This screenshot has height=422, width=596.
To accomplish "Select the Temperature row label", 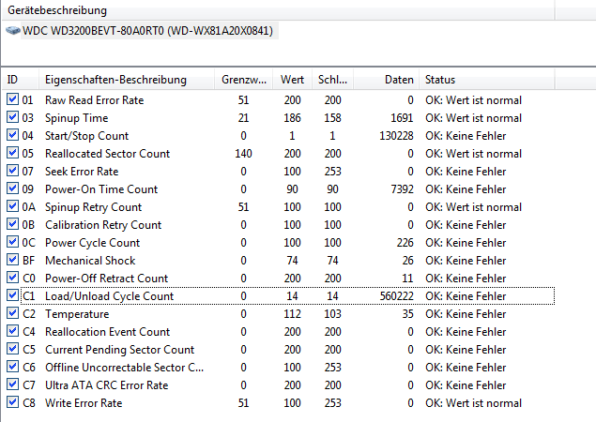I will point(77,314).
